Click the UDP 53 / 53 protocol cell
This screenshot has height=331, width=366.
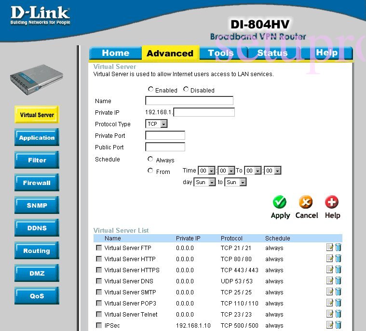coord(237,281)
